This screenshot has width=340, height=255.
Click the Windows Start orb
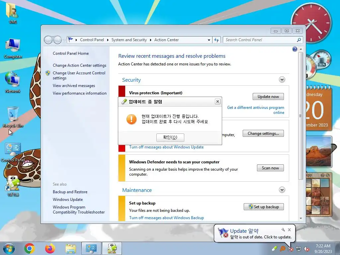click(9, 248)
